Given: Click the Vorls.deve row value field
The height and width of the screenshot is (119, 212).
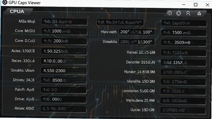Looking at the screenshot, I should coord(183,101).
